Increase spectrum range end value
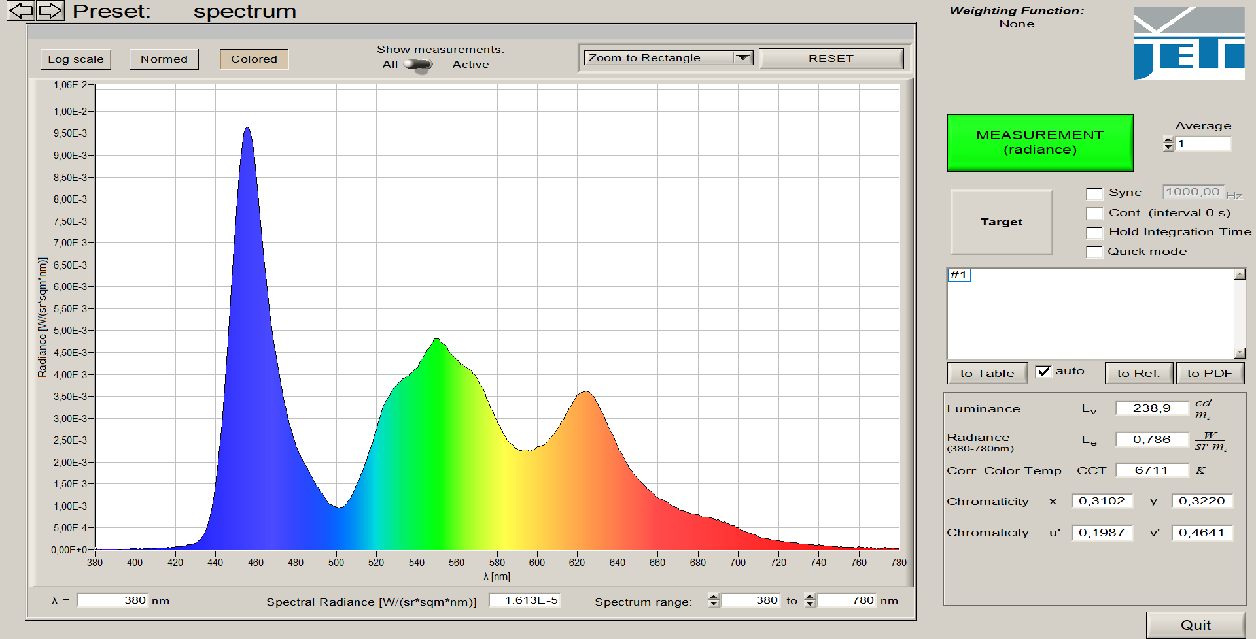The image size is (1256, 639). point(810,597)
